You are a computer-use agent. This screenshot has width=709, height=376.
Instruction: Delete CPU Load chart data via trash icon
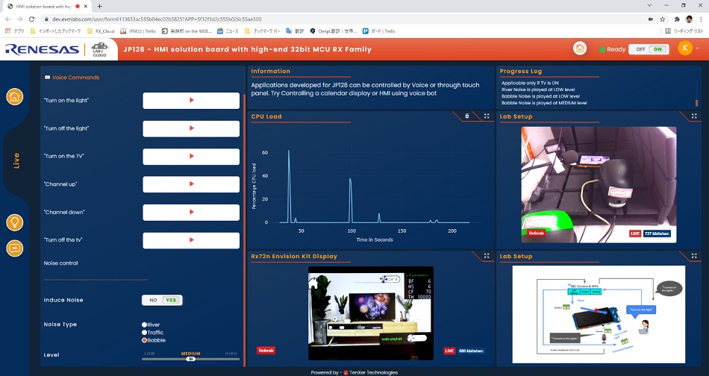coord(467,116)
